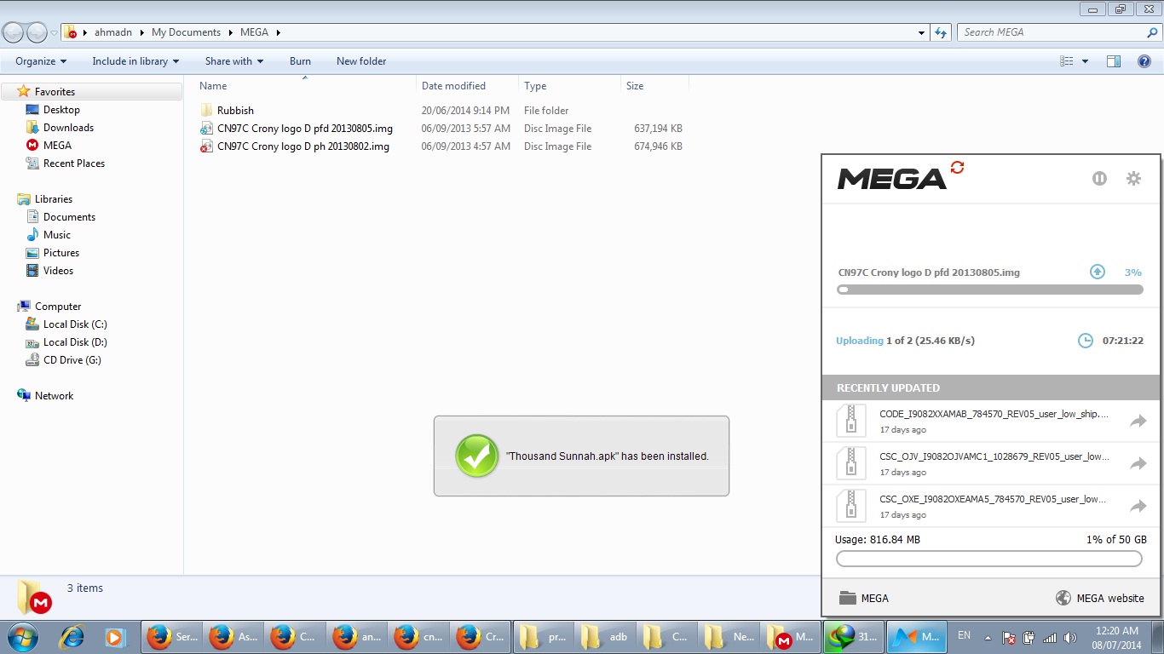Click the upload progress bar
The height and width of the screenshot is (654, 1164).
990,290
